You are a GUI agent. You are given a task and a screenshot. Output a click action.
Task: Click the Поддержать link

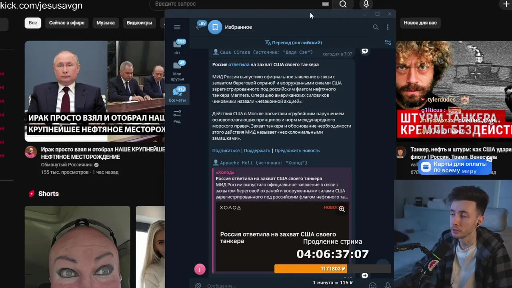point(257,150)
